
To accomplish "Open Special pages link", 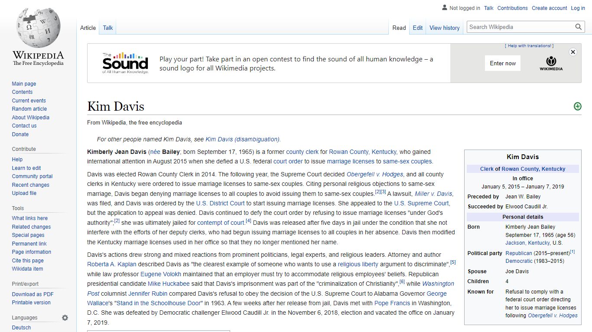I will point(28,235).
